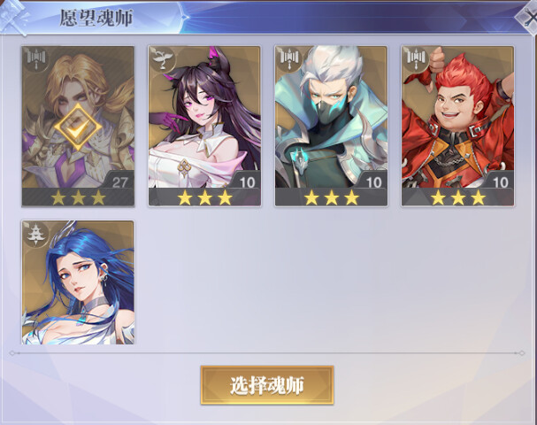Click the class icon on red-haired hero card

417,59
